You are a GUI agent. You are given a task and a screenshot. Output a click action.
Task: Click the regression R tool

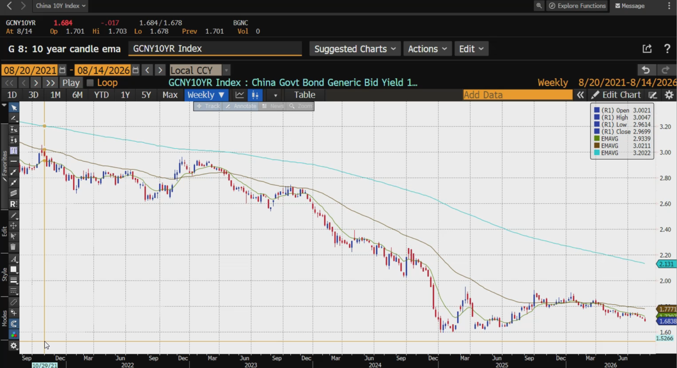(14, 204)
